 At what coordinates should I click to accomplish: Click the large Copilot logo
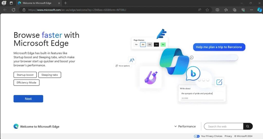point(174,61)
